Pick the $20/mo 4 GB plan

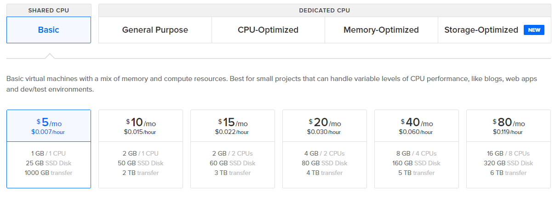[325, 149]
